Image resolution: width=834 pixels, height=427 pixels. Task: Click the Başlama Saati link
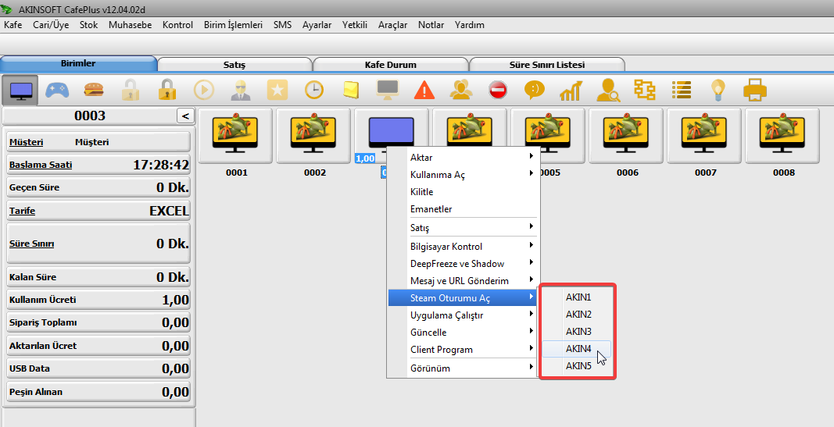(x=41, y=165)
